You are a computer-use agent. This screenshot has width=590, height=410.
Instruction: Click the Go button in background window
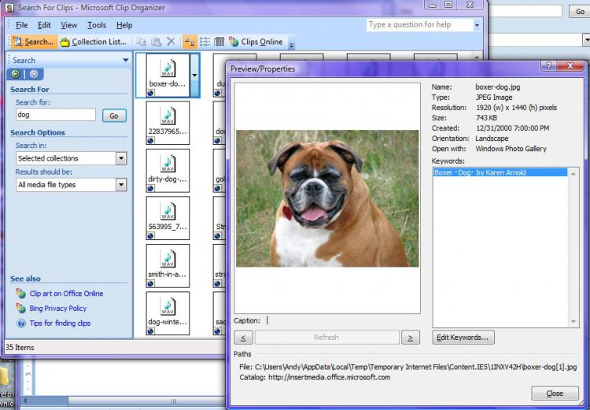(580, 11)
